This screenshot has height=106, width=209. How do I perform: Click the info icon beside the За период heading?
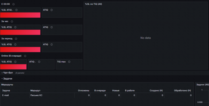click(16, 39)
